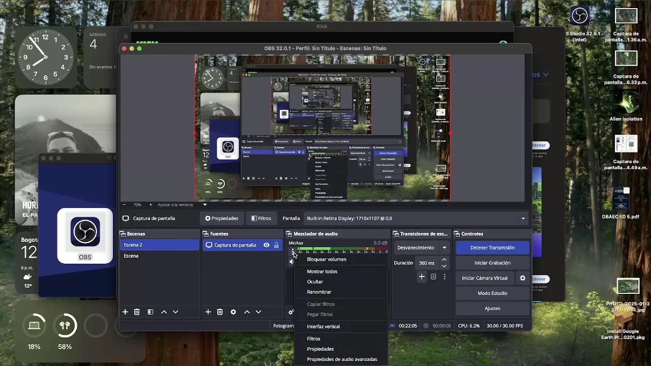Click the Filtros button in source toolbar
The height and width of the screenshot is (366, 651).
pyautogui.click(x=261, y=218)
